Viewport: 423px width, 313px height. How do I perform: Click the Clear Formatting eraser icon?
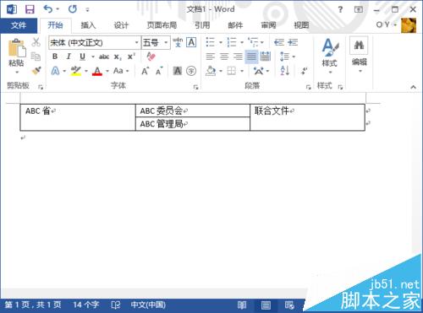[x=151, y=57]
